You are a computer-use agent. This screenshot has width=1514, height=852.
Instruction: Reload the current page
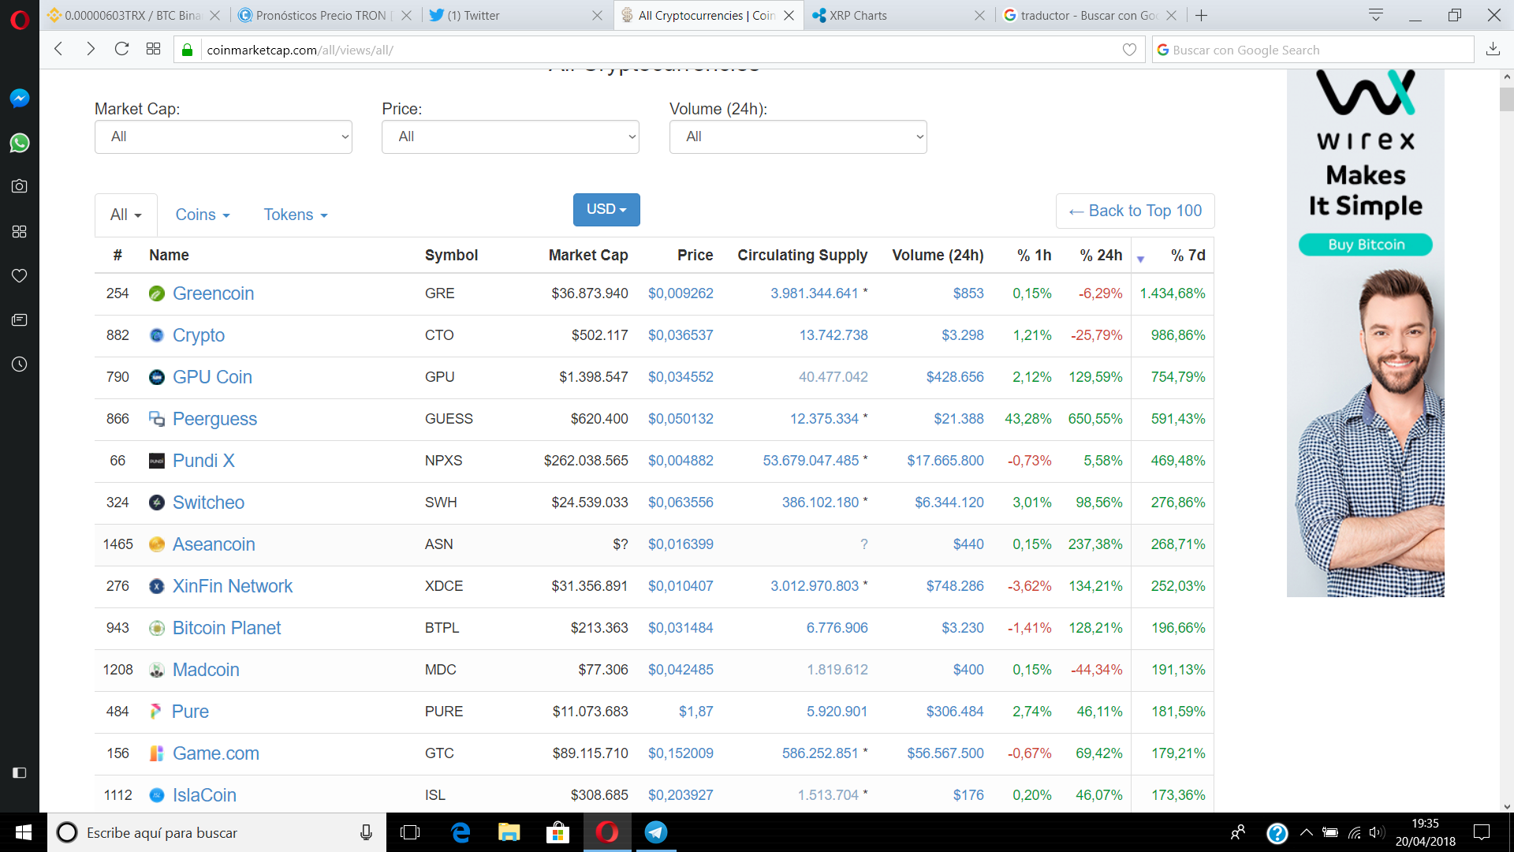click(x=121, y=49)
